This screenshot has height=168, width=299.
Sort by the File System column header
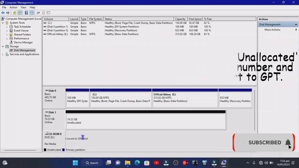[95, 19]
